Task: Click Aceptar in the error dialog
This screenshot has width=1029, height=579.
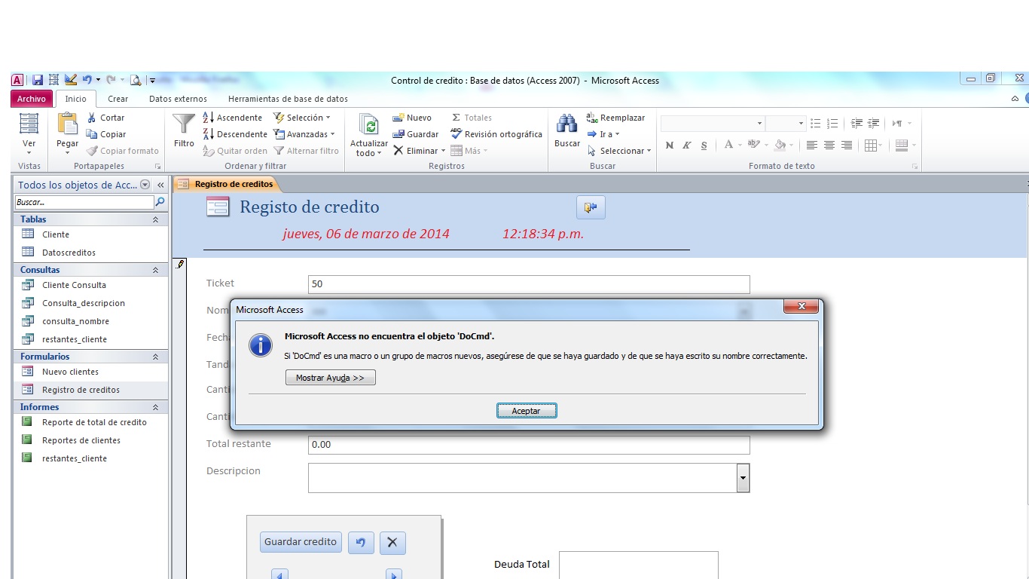Action: click(x=527, y=411)
